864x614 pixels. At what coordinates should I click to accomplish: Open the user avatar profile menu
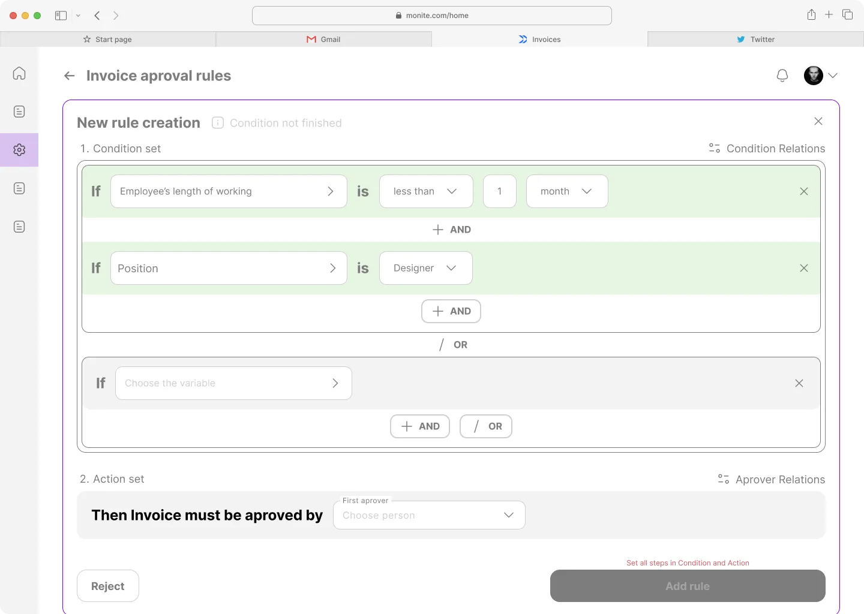point(814,76)
